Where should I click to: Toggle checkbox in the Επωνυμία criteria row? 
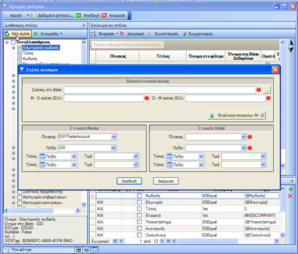click(139, 202)
